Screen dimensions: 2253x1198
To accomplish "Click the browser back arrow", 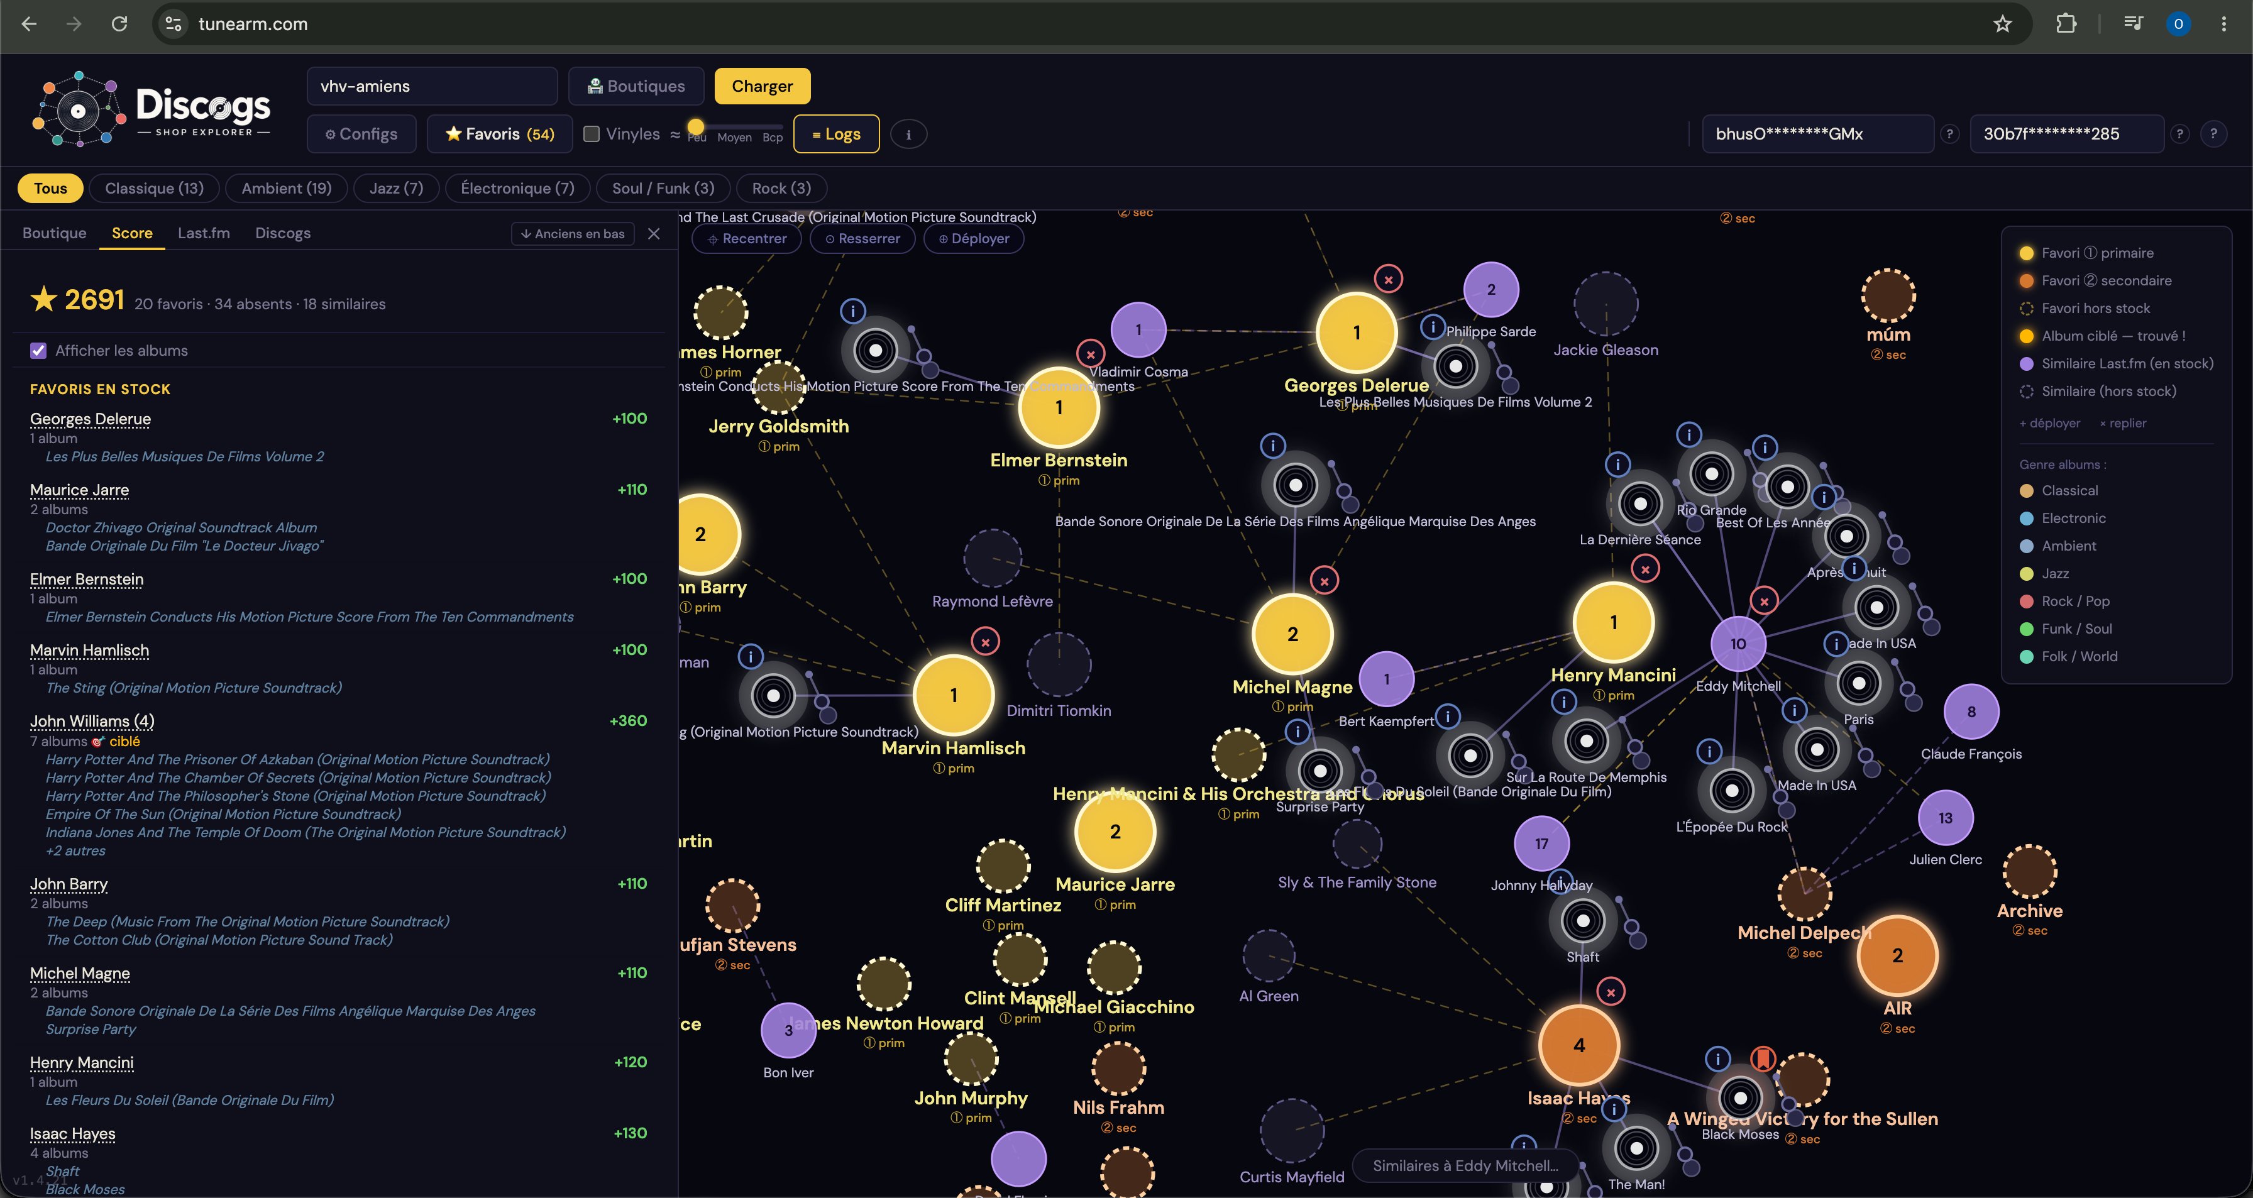I will (x=29, y=25).
